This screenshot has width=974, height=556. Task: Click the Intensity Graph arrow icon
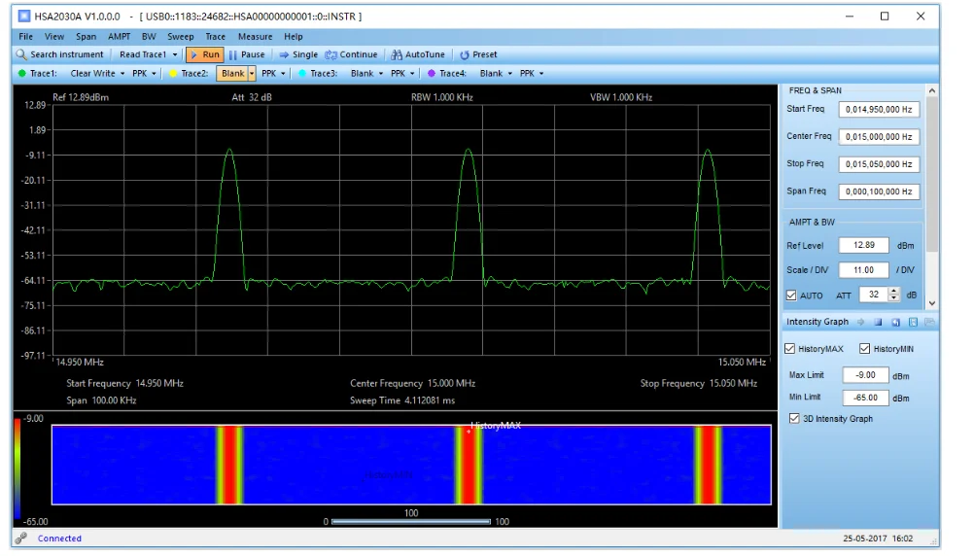tap(861, 322)
